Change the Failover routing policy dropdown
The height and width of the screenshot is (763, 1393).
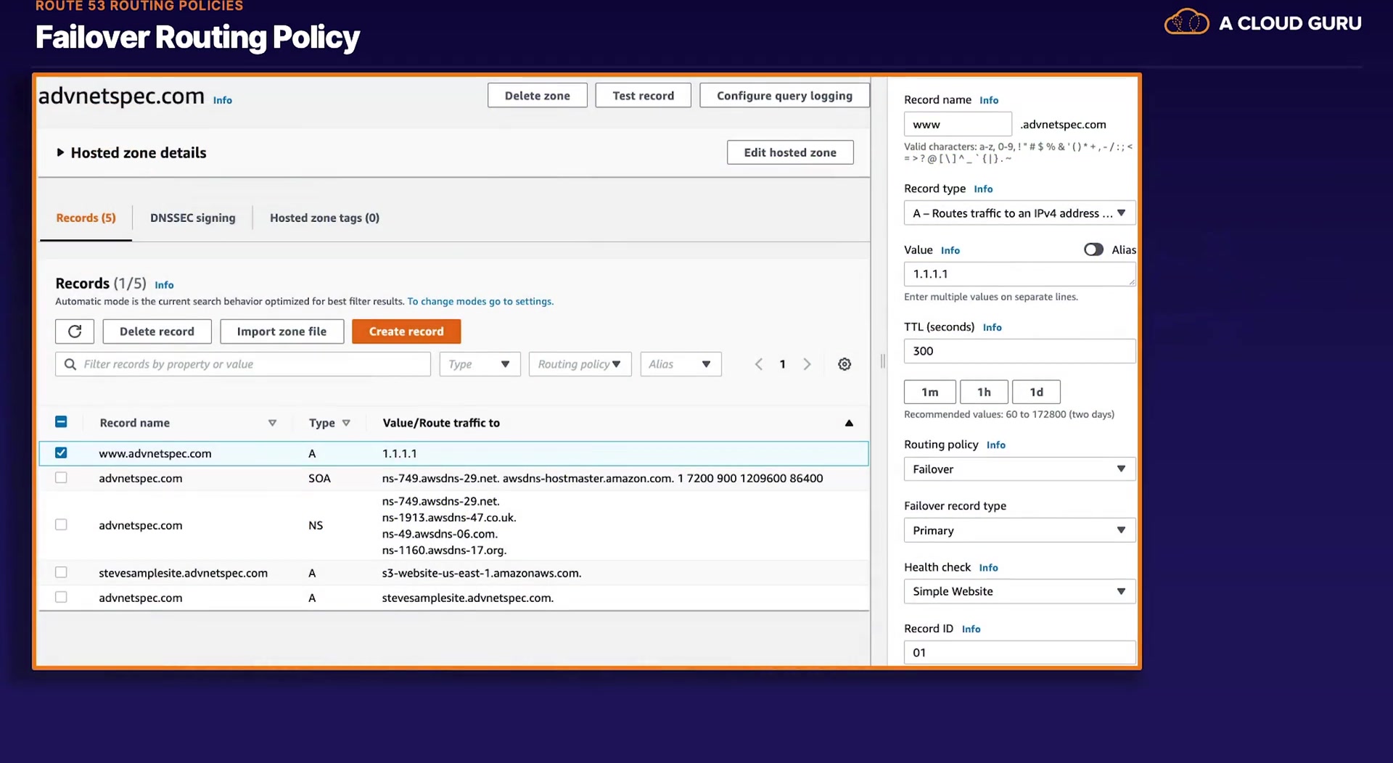(1019, 469)
